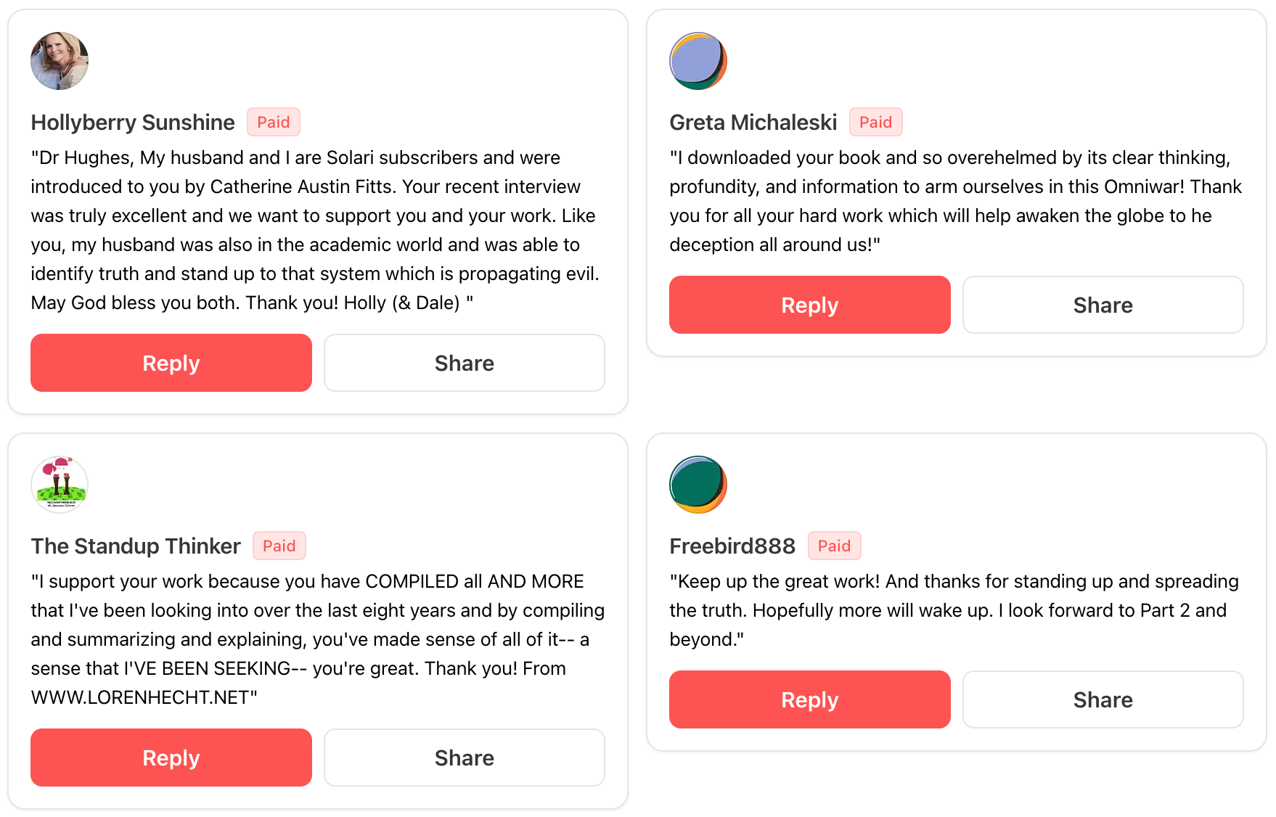Share The Standup Thinker's testimonial
The image size is (1276, 817).
(x=465, y=758)
